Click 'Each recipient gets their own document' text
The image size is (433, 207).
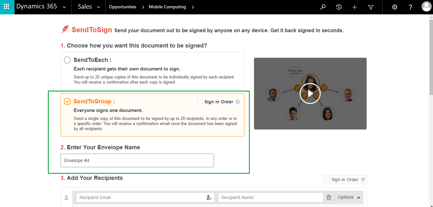[x=127, y=69]
